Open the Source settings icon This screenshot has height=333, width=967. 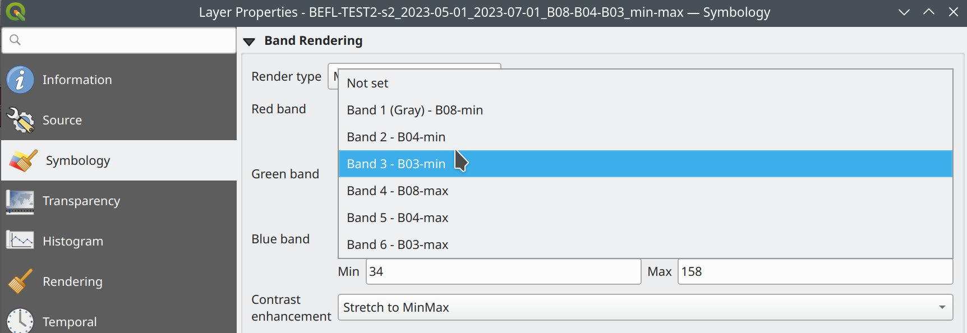point(20,120)
